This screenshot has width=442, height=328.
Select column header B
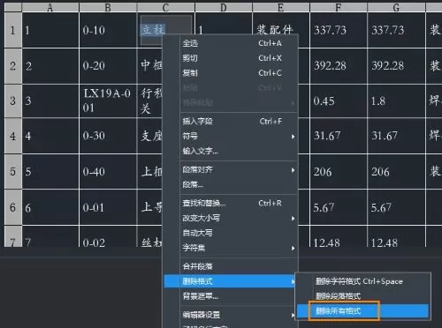108,8
